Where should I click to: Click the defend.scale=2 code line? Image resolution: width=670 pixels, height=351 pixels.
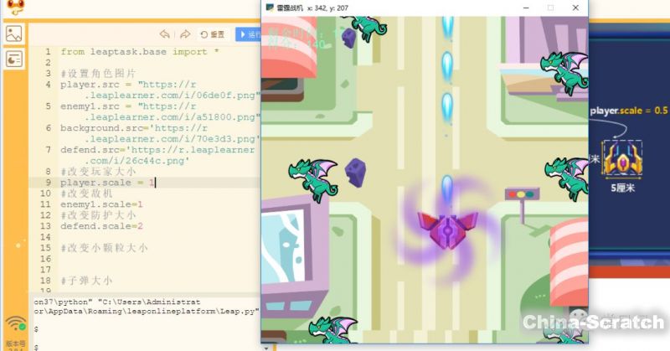click(100, 226)
